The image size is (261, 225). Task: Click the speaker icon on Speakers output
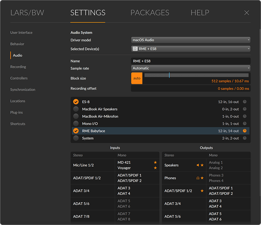pos(198,165)
